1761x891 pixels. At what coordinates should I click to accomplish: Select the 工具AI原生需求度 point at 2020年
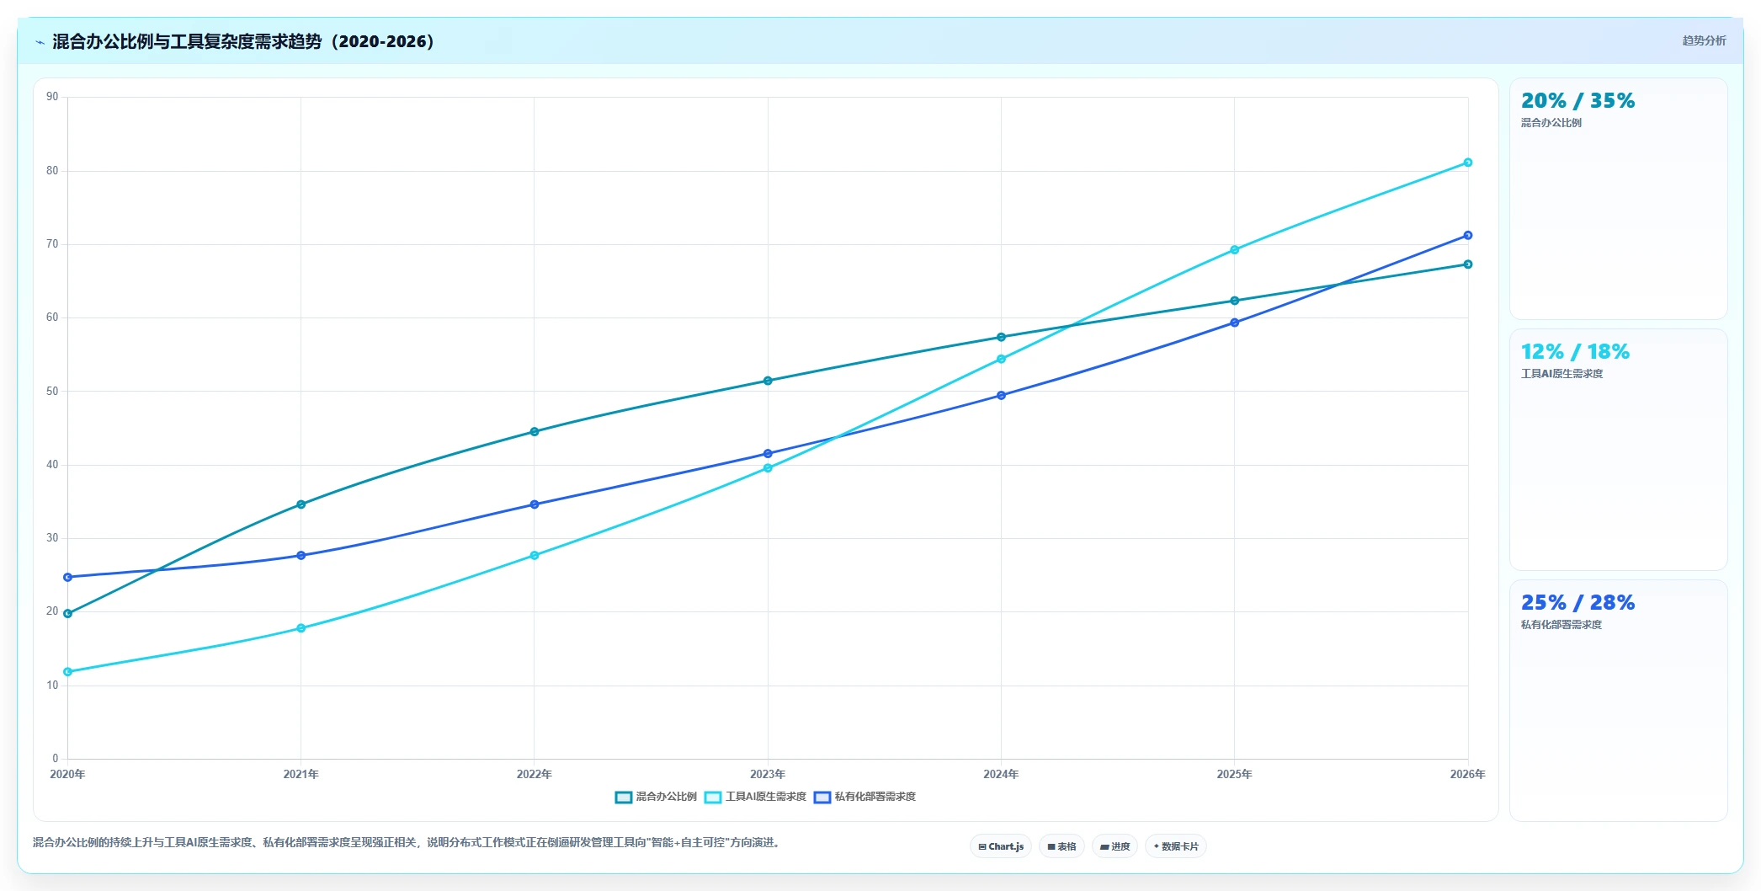(x=68, y=672)
